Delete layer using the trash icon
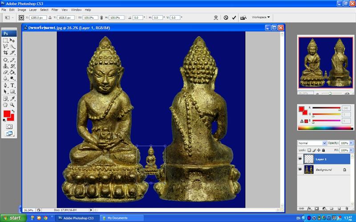 pyautogui.click(x=346, y=208)
